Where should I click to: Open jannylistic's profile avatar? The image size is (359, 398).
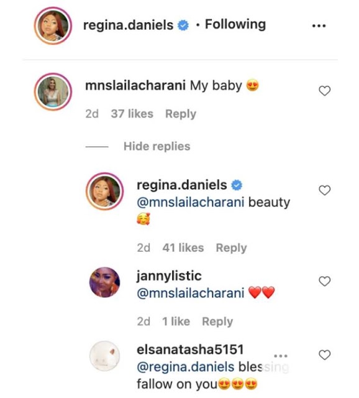point(105,282)
